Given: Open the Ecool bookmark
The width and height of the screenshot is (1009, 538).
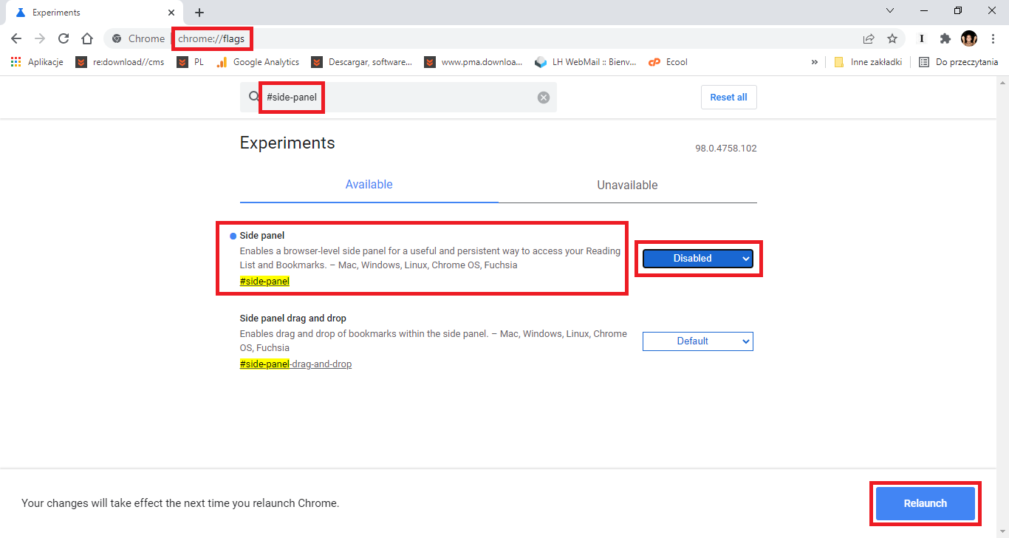Looking at the screenshot, I should click(668, 62).
